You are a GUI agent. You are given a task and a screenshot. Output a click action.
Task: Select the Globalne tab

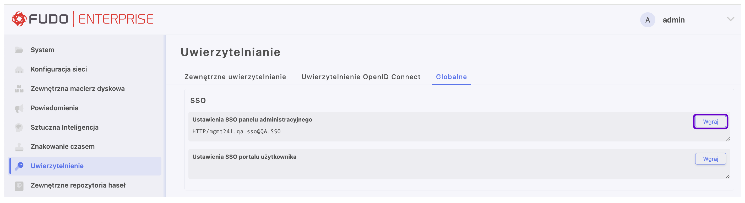click(451, 77)
